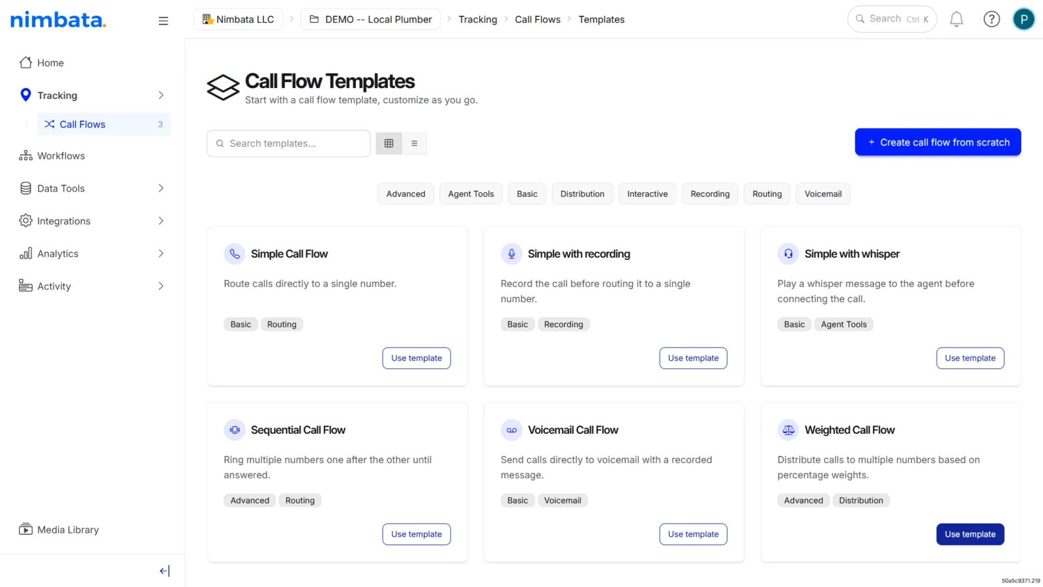Click the Nimbata logo
The image size is (1043, 587).
click(x=58, y=20)
